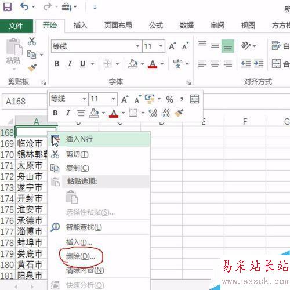Click the wén phonetic guide icon

[177, 64]
